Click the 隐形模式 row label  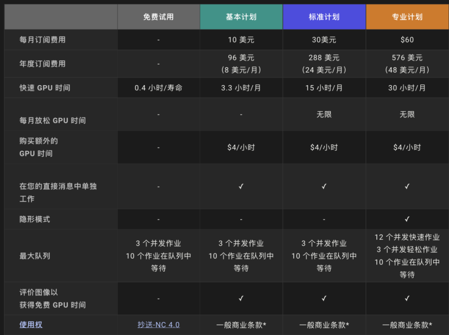[x=35, y=220]
